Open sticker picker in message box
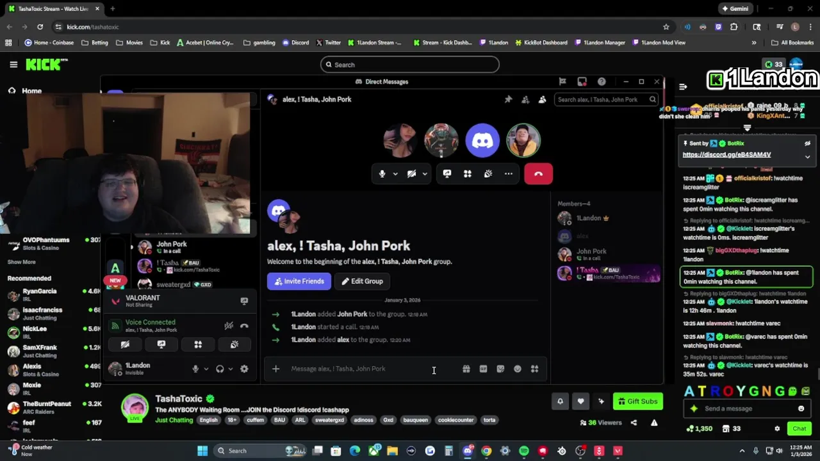This screenshot has height=461, width=820. 500,369
